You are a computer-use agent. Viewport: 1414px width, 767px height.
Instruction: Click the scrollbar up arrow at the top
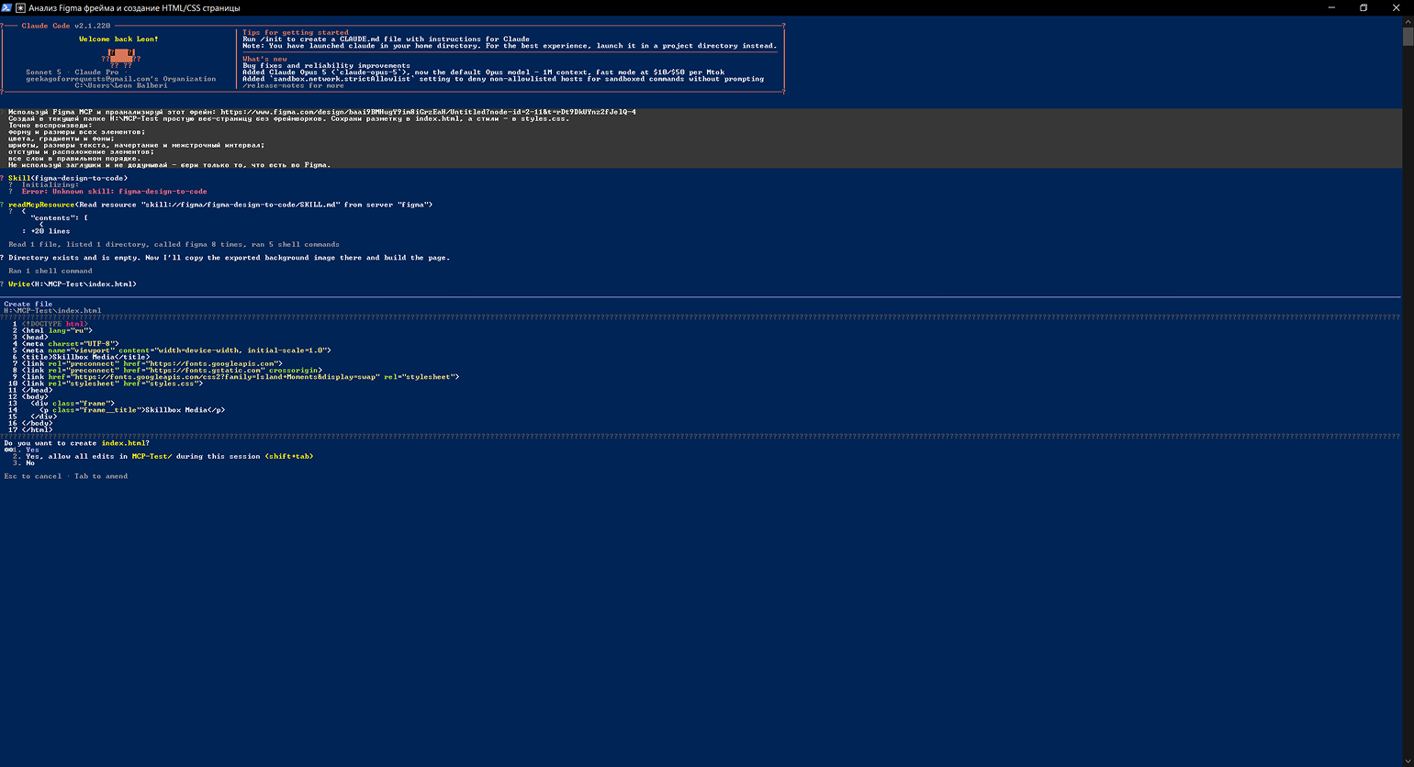point(1408,21)
